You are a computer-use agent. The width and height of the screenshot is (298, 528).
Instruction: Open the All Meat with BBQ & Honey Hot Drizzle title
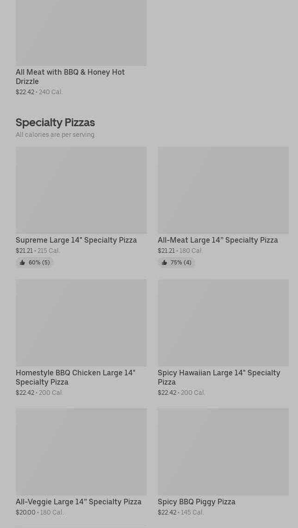point(70,77)
